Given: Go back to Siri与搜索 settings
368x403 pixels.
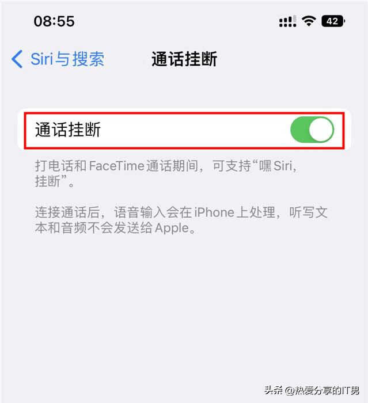Looking at the screenshot, I should (58, 59).
